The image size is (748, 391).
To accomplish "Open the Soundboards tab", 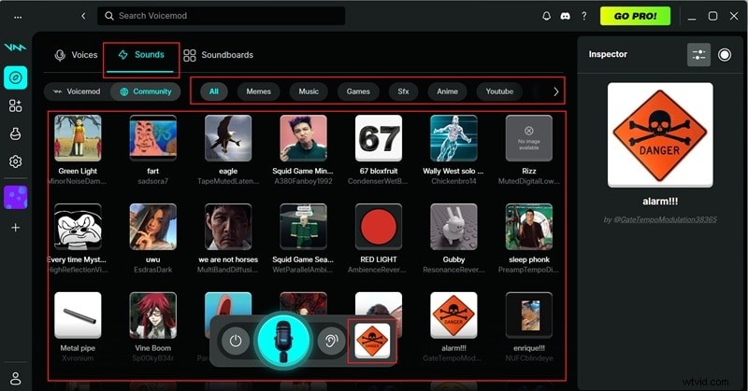I will 219,55.
